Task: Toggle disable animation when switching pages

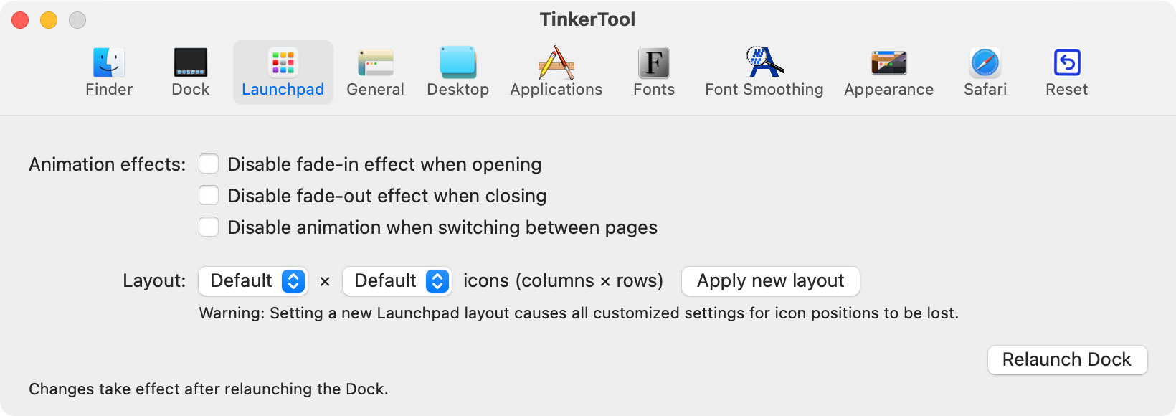Action: point(209,227)
